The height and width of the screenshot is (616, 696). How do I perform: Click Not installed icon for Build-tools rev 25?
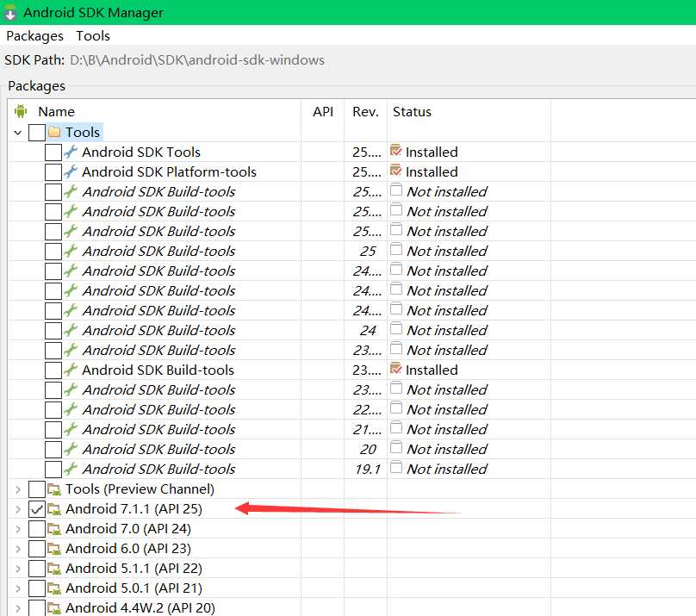396,250
